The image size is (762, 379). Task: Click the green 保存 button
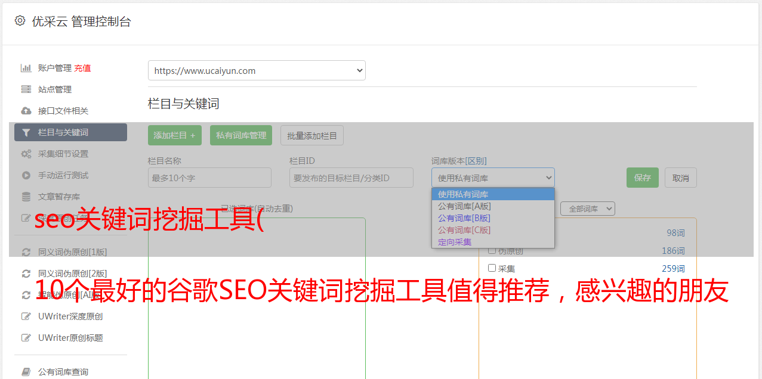[643, 178]
